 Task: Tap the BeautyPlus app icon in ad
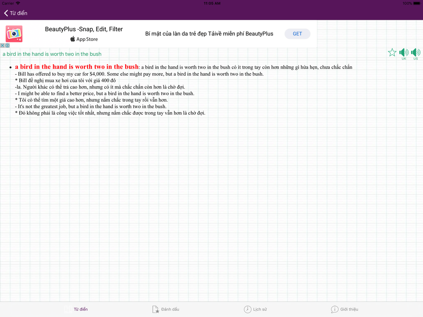(x=14, y=34)
